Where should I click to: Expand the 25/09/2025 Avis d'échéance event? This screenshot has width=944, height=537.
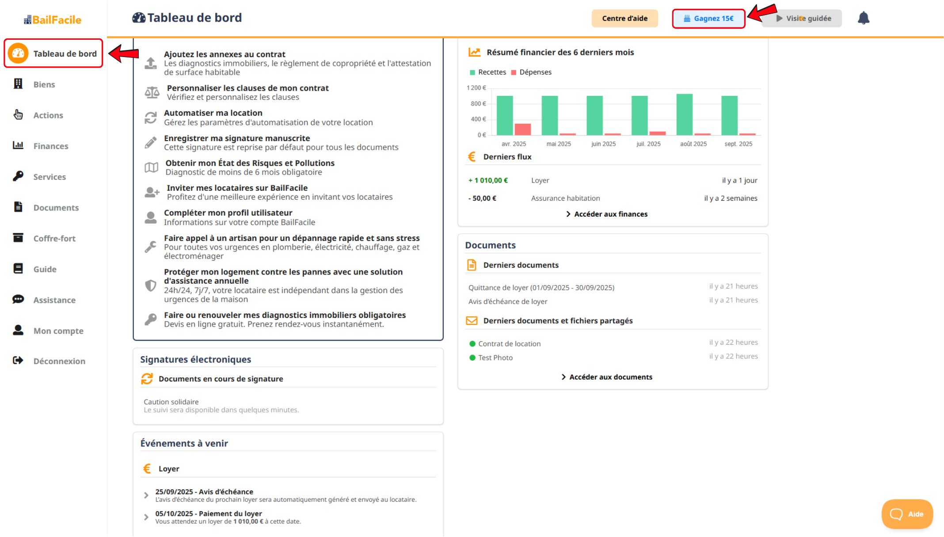[146, 495]
